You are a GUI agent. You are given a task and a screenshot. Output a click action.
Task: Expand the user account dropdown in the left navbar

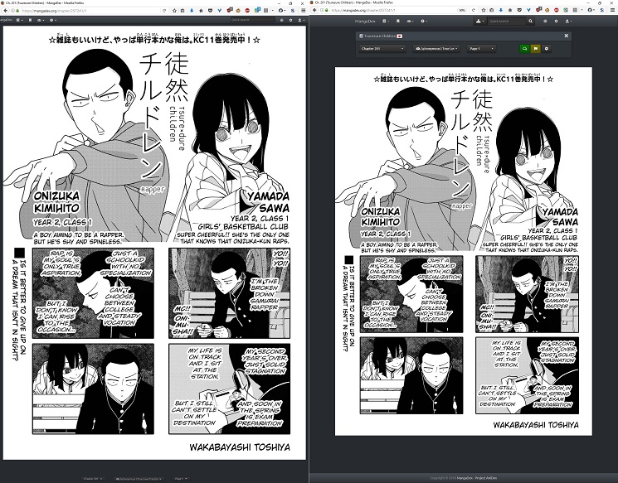302,20
